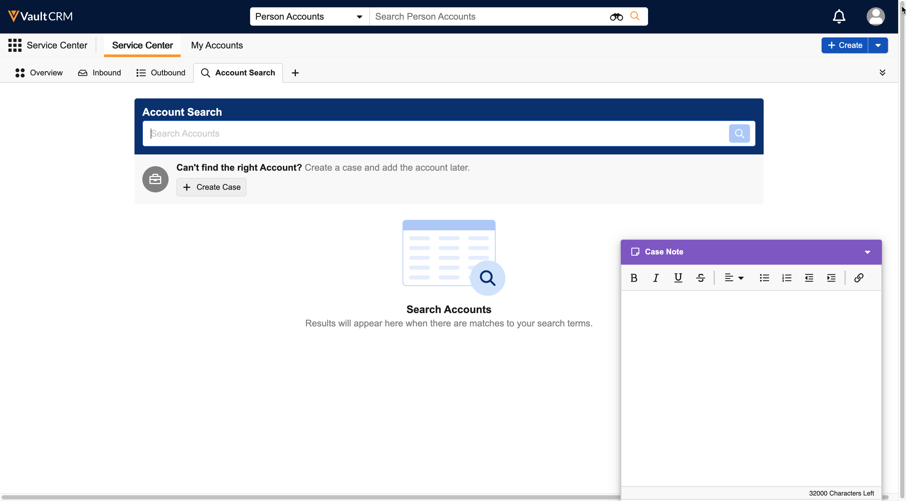Open the app launcher grid icon

click(15, 45)
